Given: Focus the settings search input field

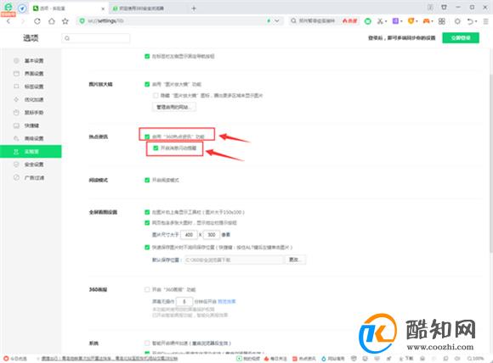Looking at the screenshot, I should tap(95, 38).
